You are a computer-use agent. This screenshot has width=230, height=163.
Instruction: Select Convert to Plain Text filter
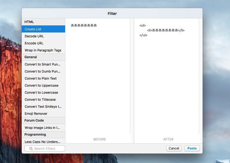[43, 78]
